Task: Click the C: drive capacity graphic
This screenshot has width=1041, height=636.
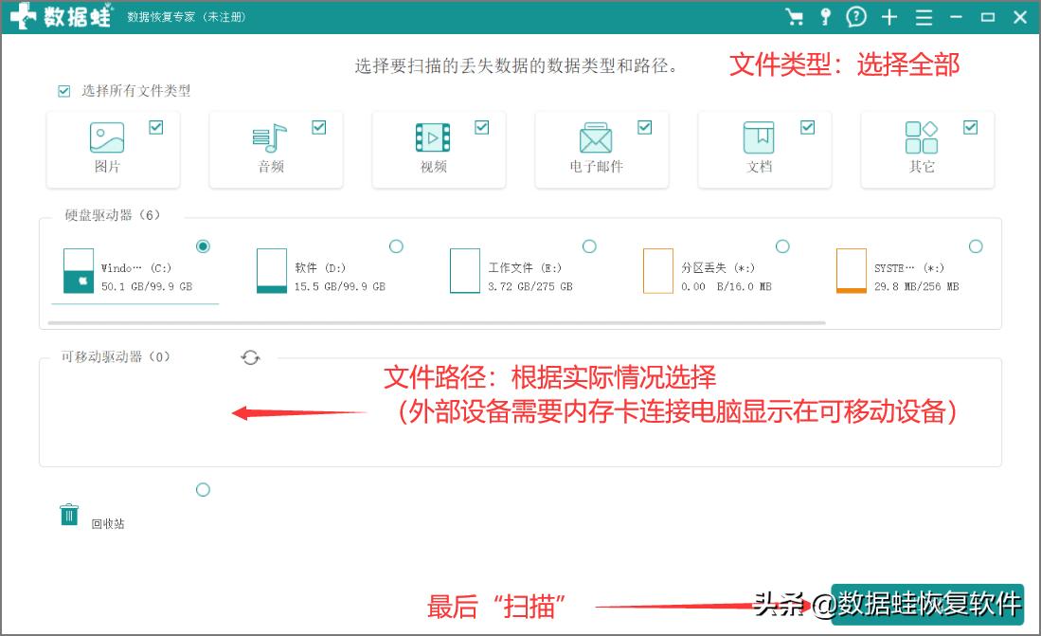Action: [78, 271]
